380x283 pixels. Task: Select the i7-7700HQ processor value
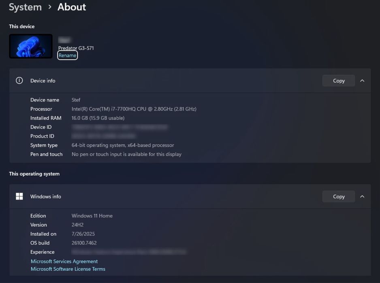[x=134, y=109]
